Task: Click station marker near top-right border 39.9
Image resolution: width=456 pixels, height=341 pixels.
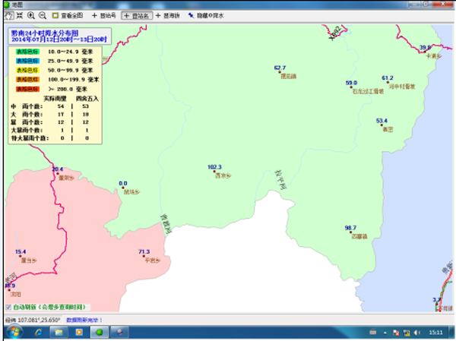Action: pyautogui.click(x=425, y=52)
